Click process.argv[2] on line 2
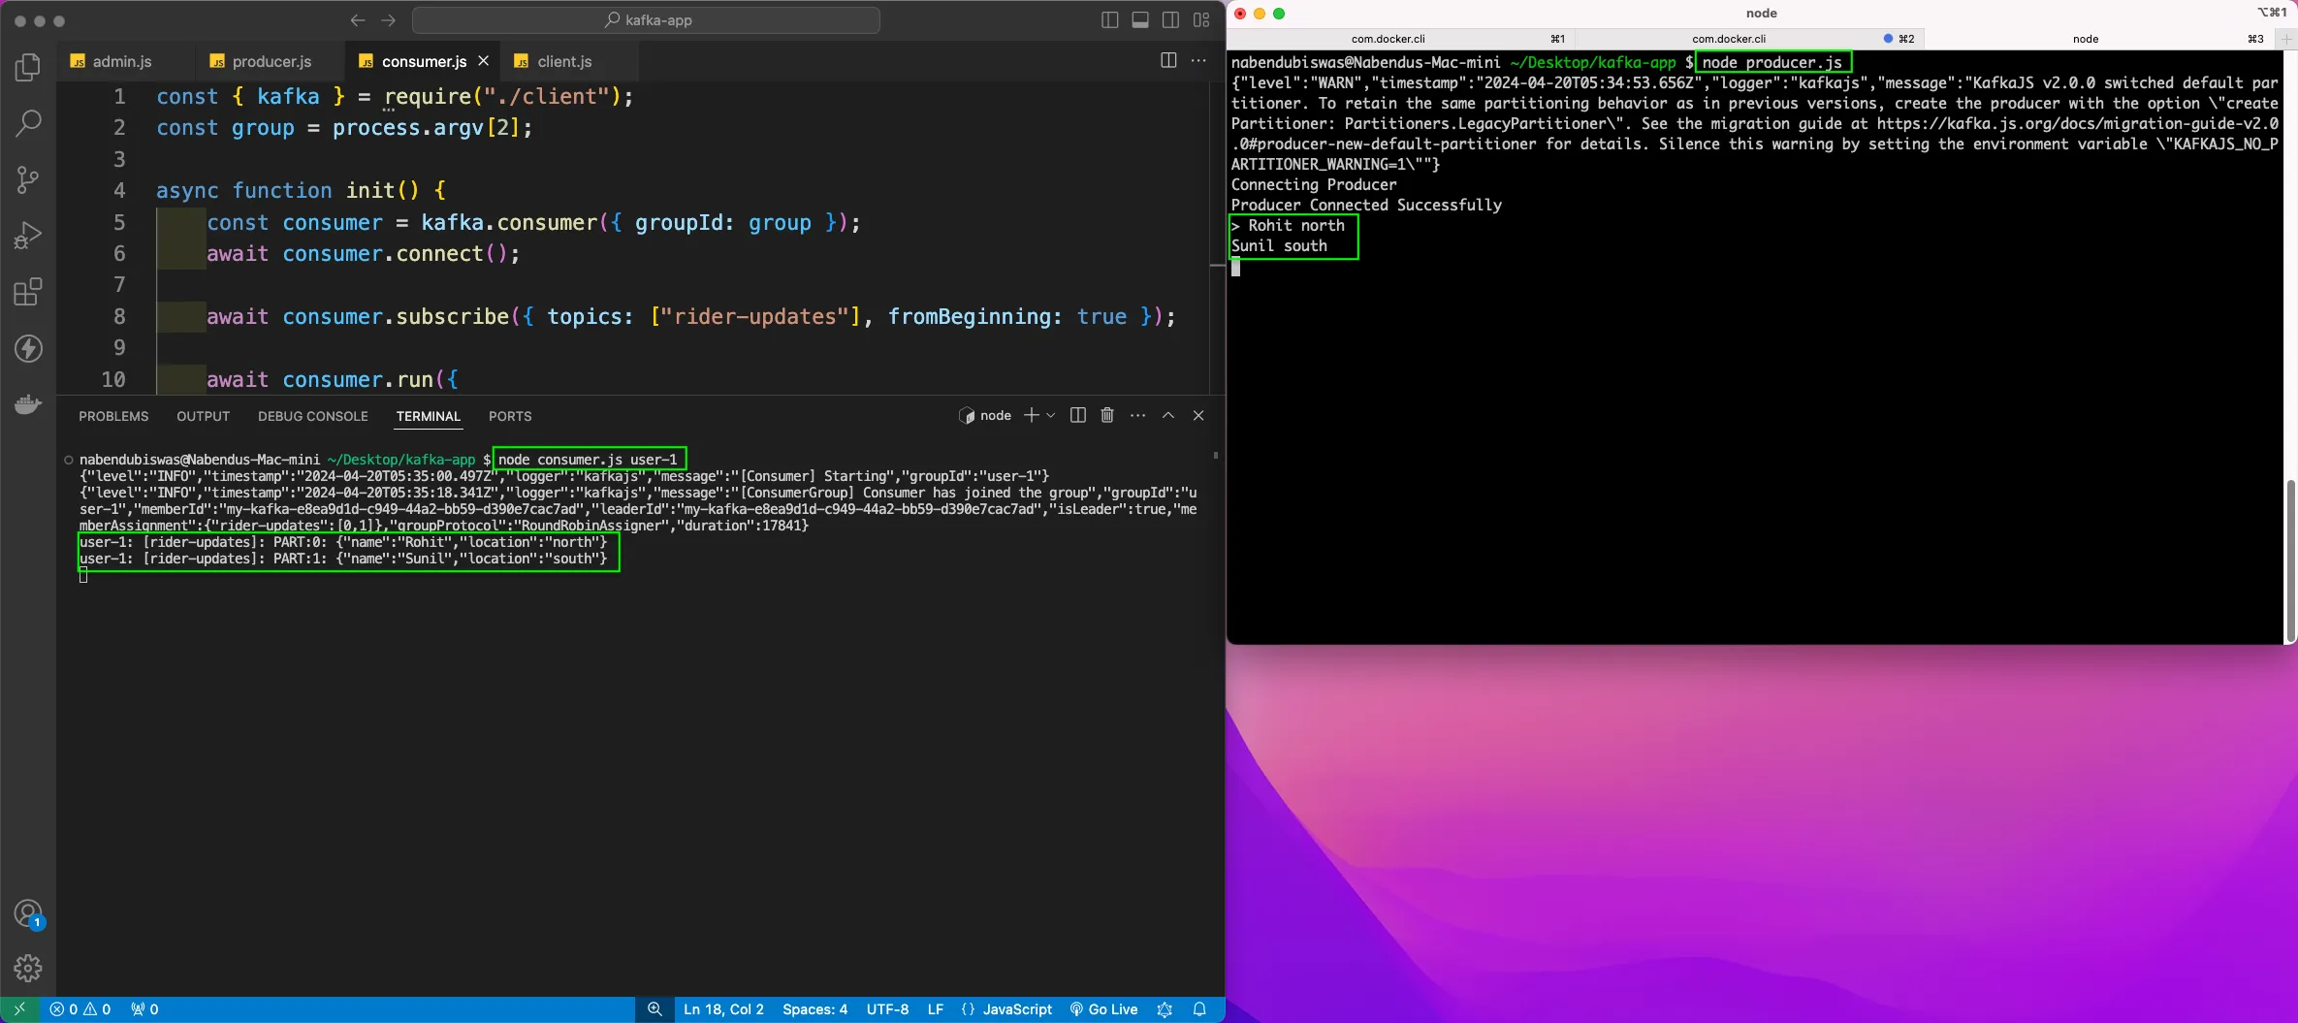 point(427,128)
